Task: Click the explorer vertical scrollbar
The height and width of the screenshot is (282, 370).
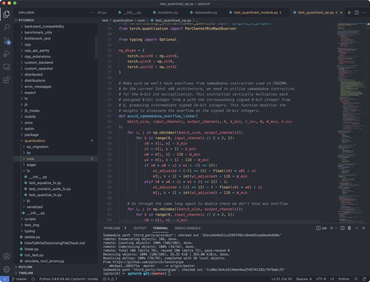Action: click(x=96, y=48)
